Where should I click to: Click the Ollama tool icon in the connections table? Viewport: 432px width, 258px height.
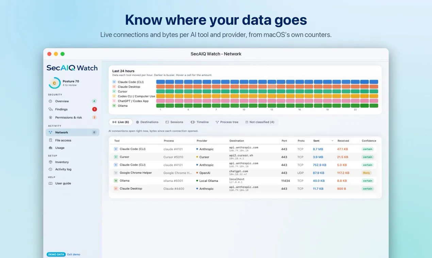[116, 181]
